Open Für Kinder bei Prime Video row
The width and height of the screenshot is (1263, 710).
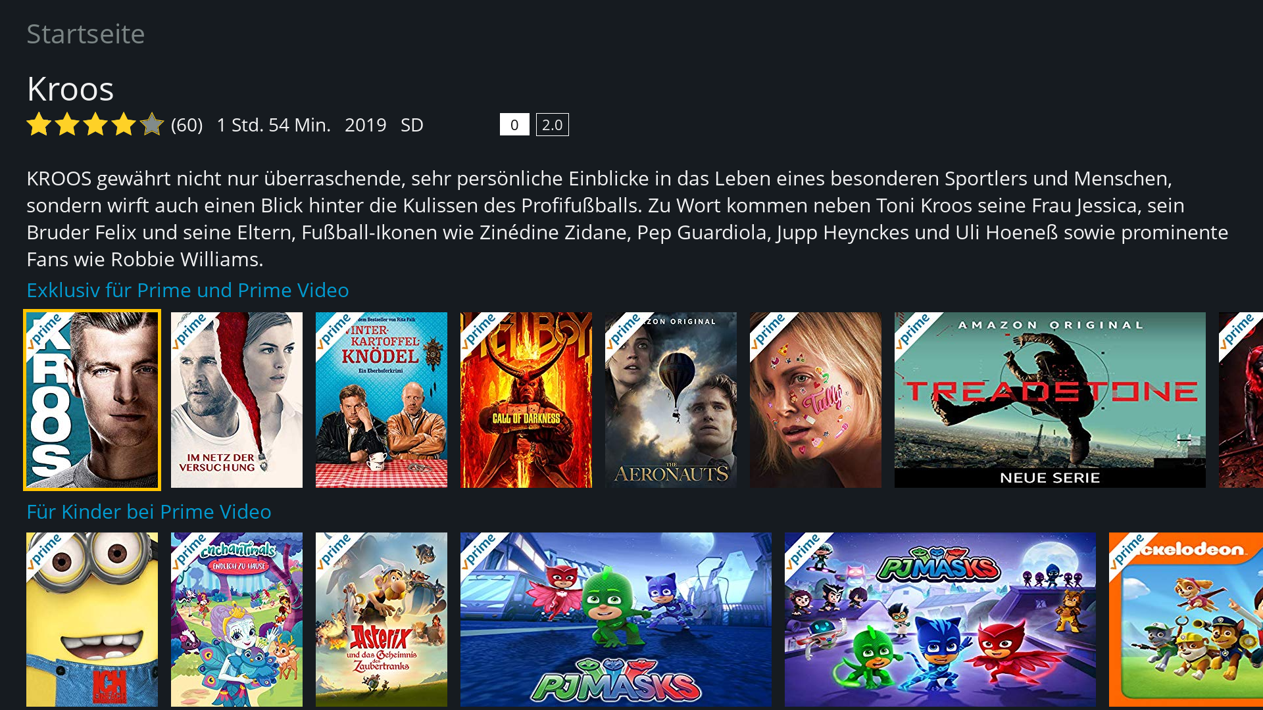click(x=149, y=511)
